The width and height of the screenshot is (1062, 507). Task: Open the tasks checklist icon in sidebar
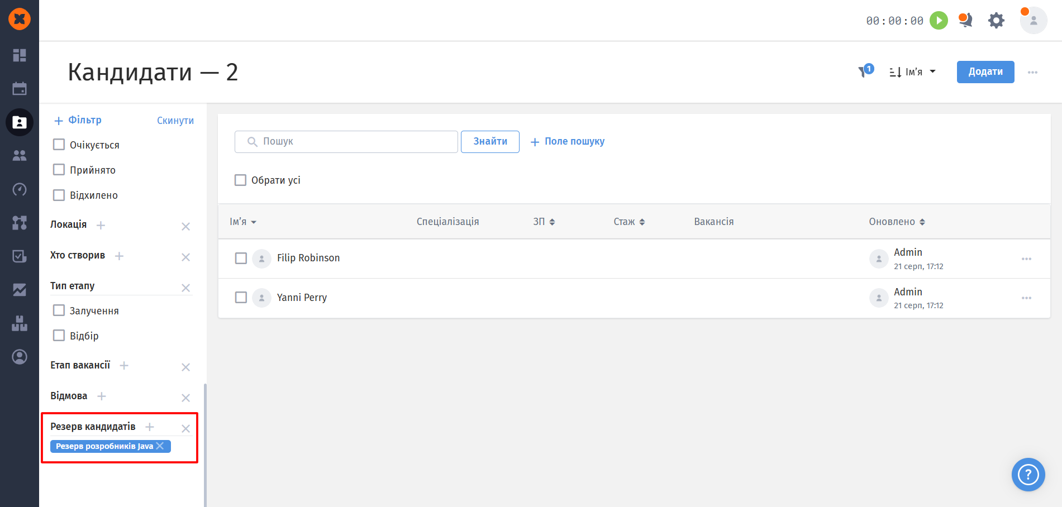pos(20,256)
